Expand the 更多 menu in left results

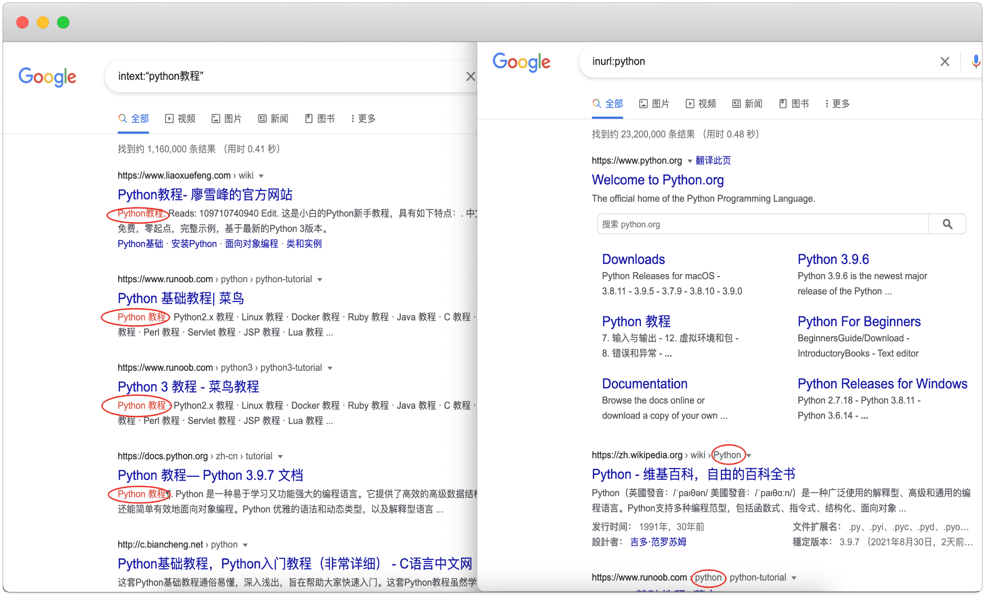[363, 119]
